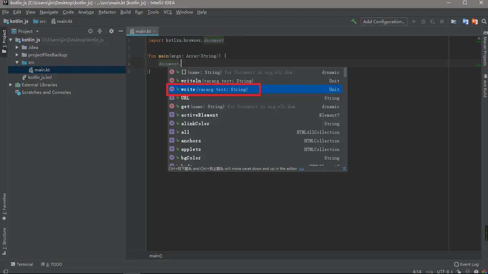The width and height of the screenshot is (488, 274).
Task: Collapse the src folder arrow
Action: 17,62
